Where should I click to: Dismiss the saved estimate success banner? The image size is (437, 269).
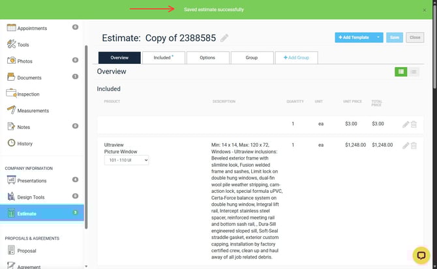point(425,10)
